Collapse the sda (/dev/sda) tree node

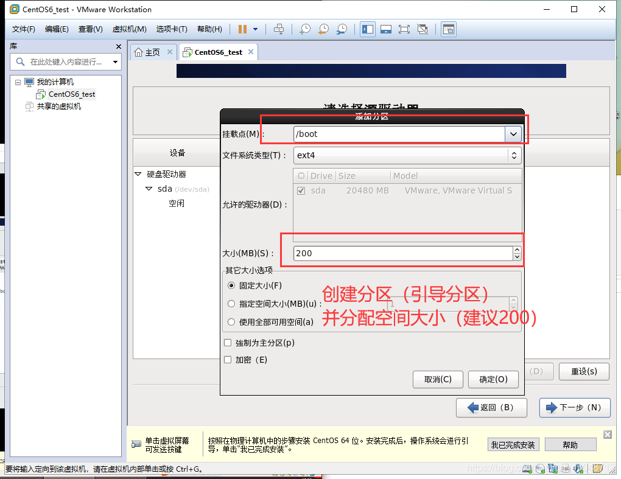tap(149, 189)
